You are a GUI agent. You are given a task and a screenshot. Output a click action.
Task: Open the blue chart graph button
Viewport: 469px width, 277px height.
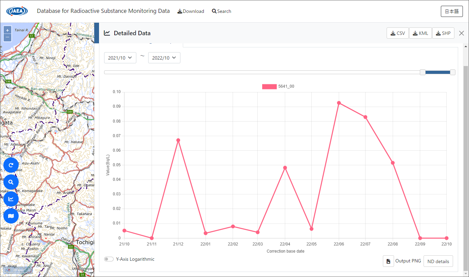click(11, 199)
